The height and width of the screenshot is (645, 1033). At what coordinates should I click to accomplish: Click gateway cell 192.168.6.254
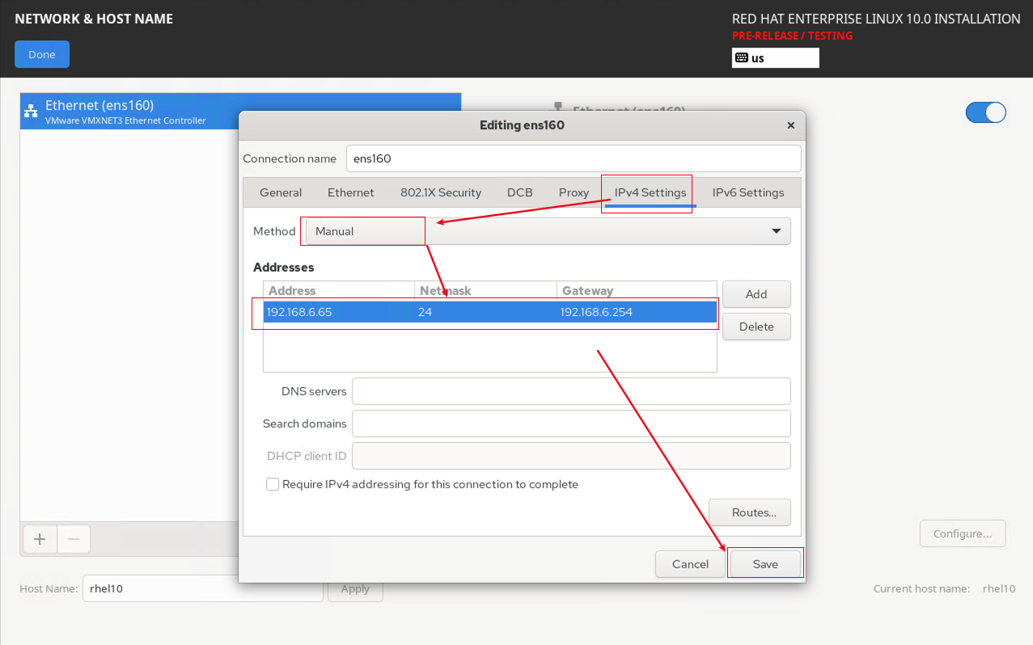click(x=637, y=312)
